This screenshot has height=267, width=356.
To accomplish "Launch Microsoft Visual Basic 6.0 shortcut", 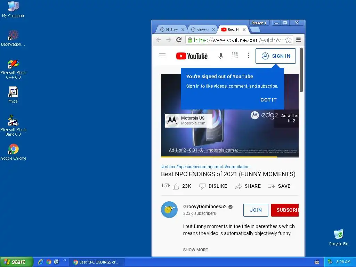I will [x=13, y=126].
